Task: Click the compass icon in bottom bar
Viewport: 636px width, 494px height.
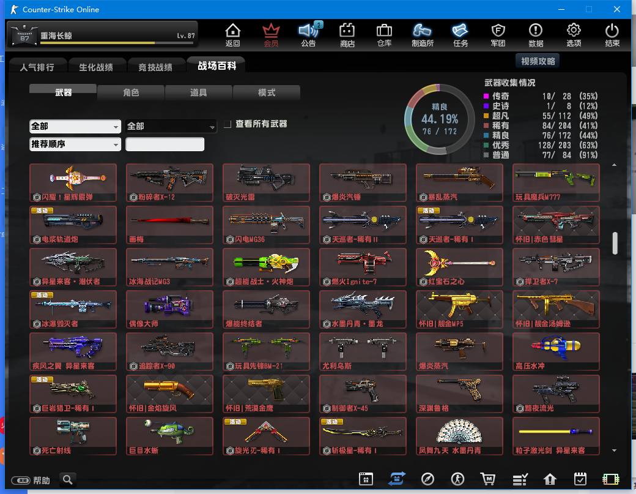Action: click(427, 479)
